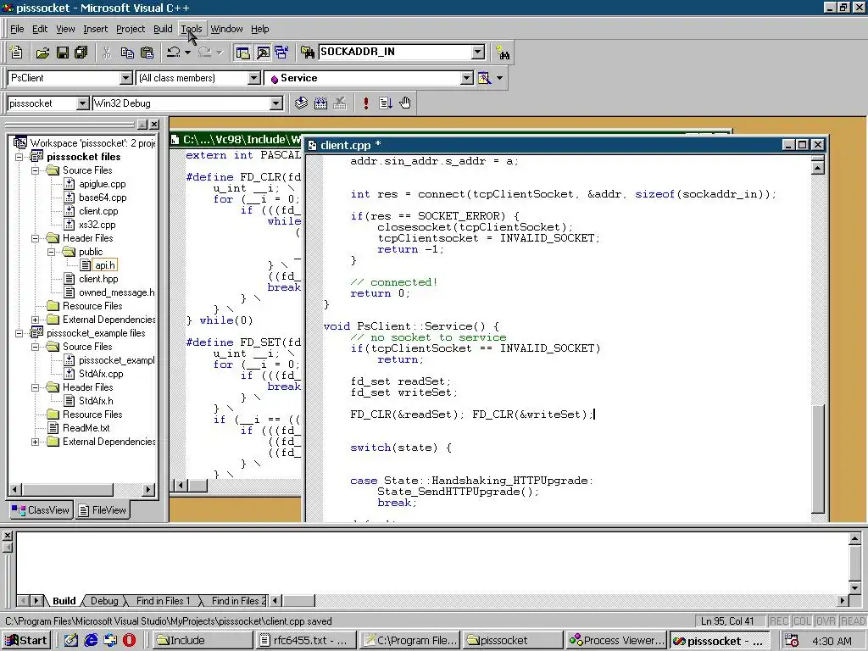Collapse the public header folder

click(52, 252)
